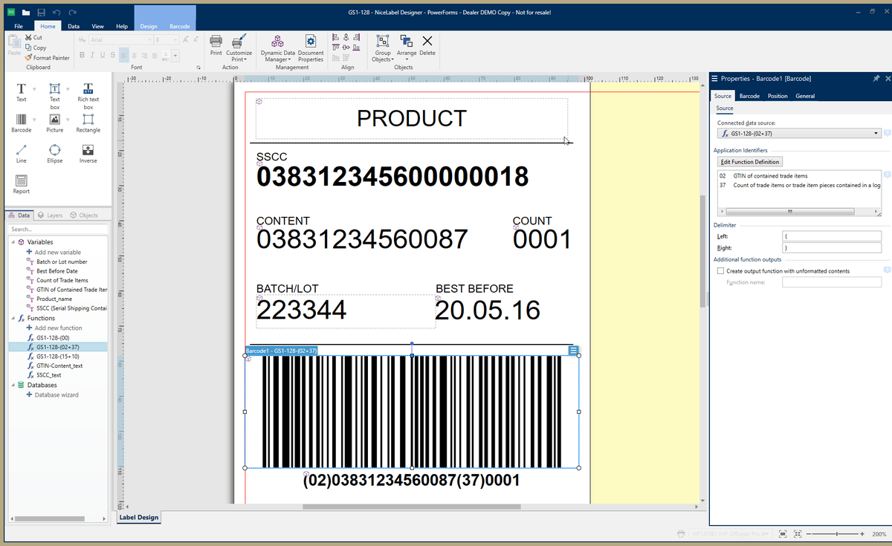Image resolution: width=892 pixels, height=546 pixels.
Task: Toggle Italic formatting
Action: point(92,55)
